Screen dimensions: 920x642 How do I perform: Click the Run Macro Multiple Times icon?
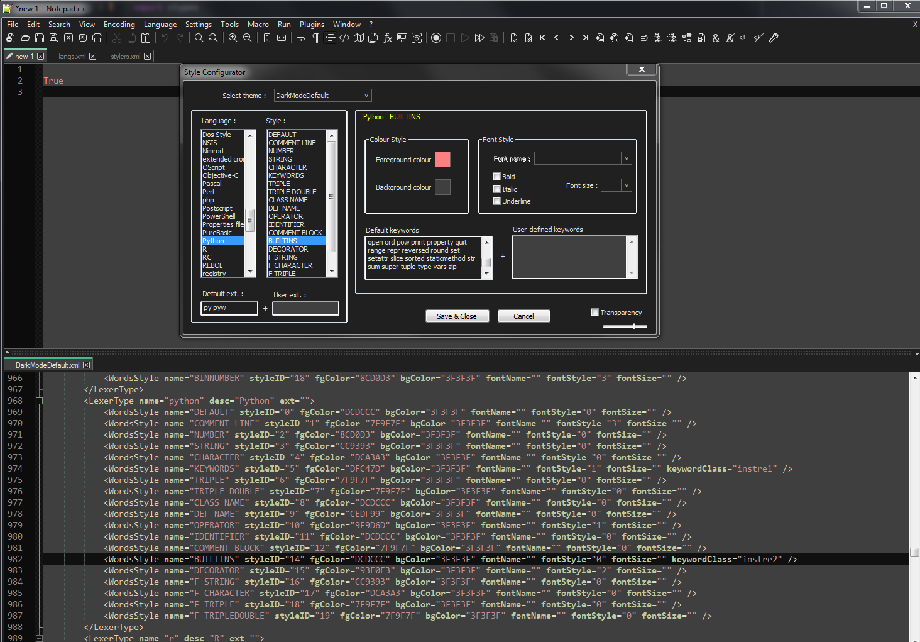pyautogui.click(x=479, y=38)
